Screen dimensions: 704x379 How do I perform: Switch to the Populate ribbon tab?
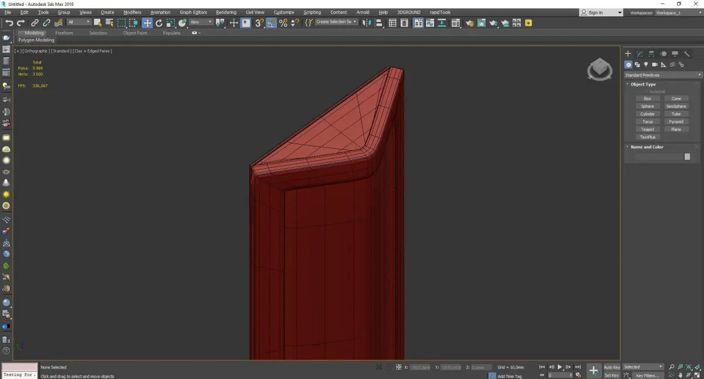[172, 33]
